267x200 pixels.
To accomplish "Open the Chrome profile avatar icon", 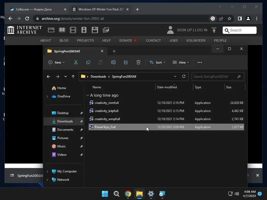I will tap(248, 18).
